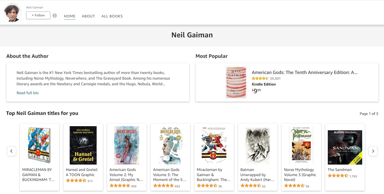384x194 pixels.
Task: Expand the Read full bio link
Action: pos(27,93)
